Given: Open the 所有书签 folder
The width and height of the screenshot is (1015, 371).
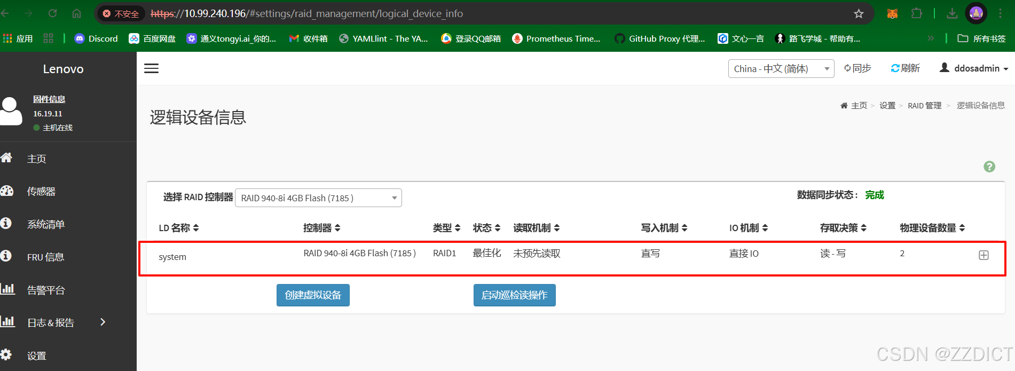Looking at the screenshot, I should [982, 38].
